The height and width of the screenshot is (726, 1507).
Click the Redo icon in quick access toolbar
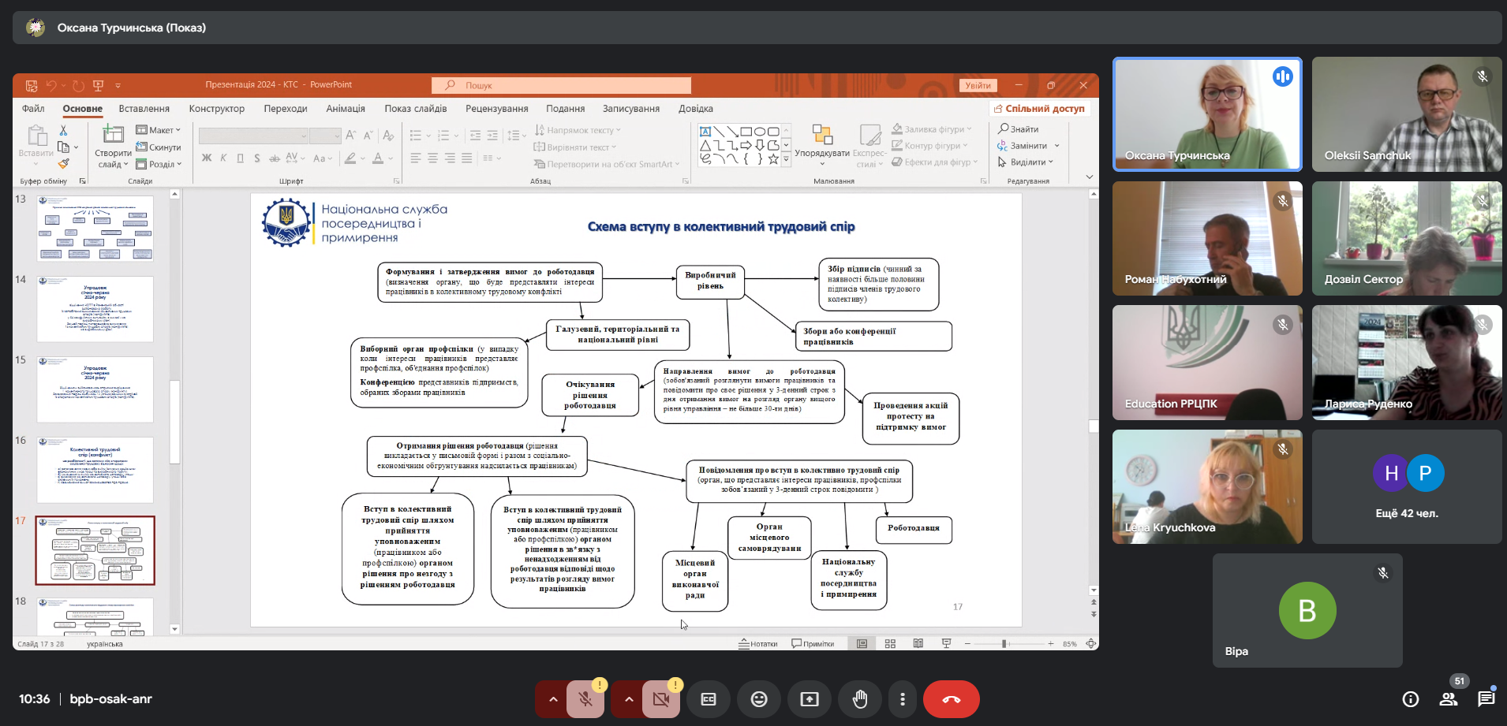(78, 85)
